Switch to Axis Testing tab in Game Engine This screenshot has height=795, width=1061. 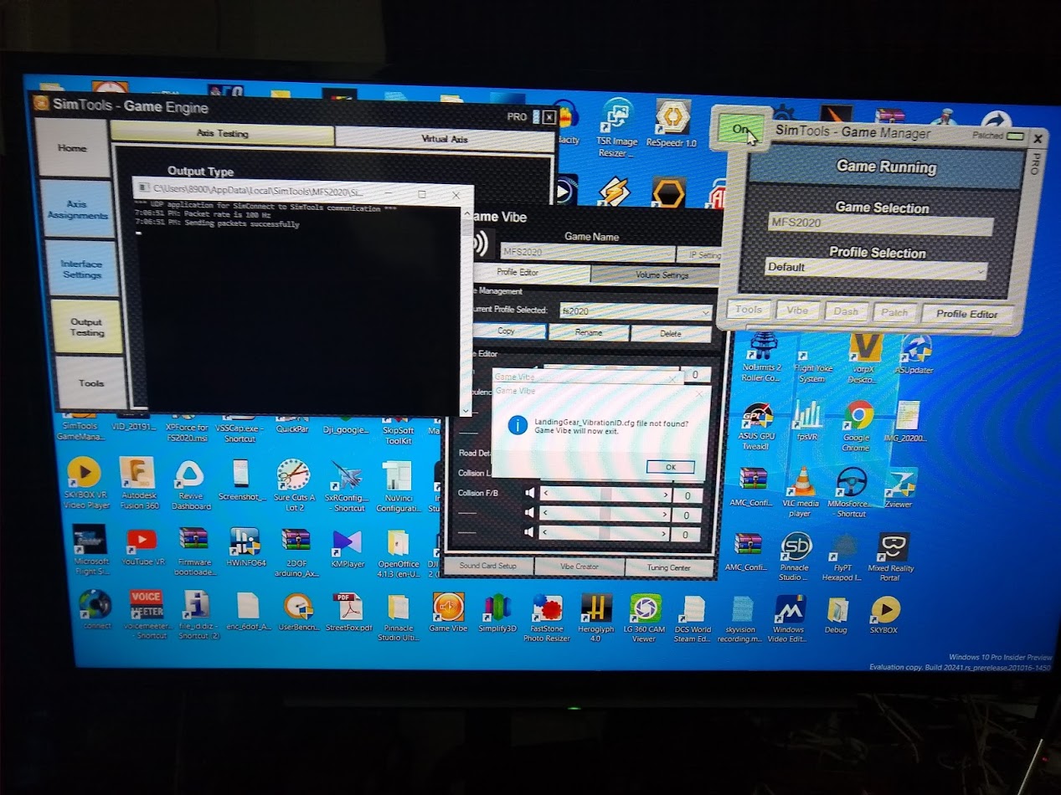pyautogui.click(x=222, y=133)
